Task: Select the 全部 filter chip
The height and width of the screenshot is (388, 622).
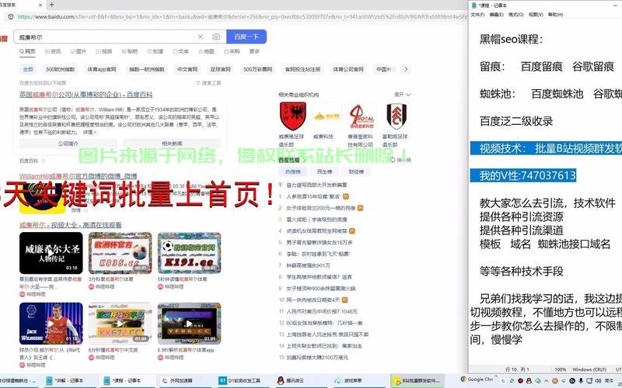Action: [28, 69]
